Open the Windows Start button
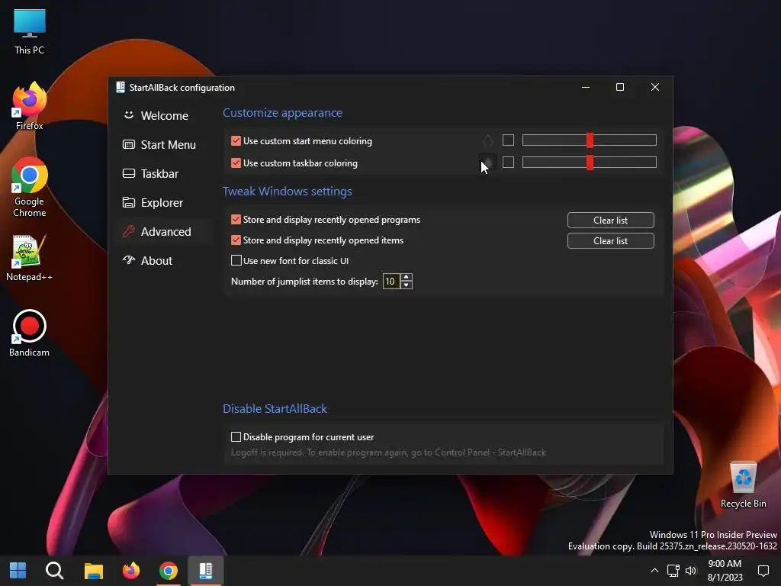This screenshot has width=781, height=586. click(18, 570)
